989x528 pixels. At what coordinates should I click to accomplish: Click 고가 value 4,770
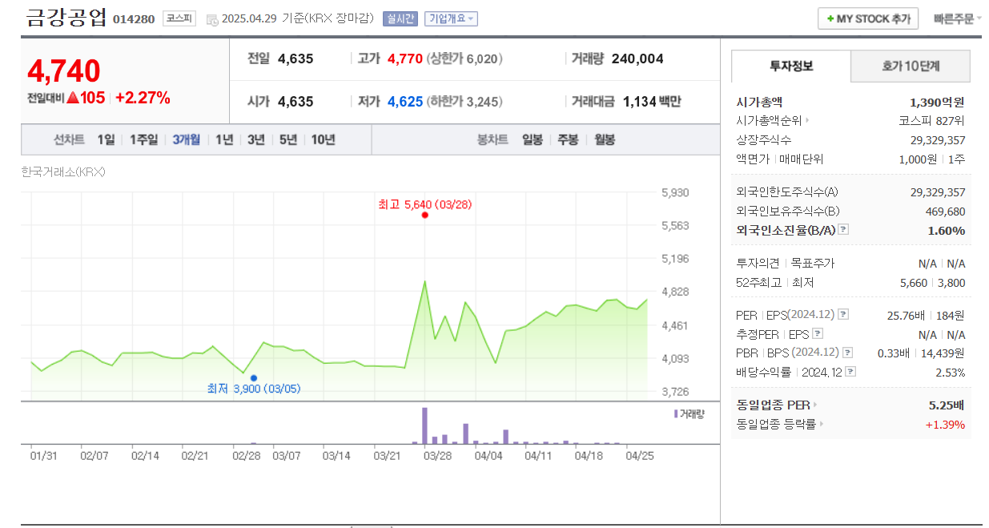coord(405,58)
